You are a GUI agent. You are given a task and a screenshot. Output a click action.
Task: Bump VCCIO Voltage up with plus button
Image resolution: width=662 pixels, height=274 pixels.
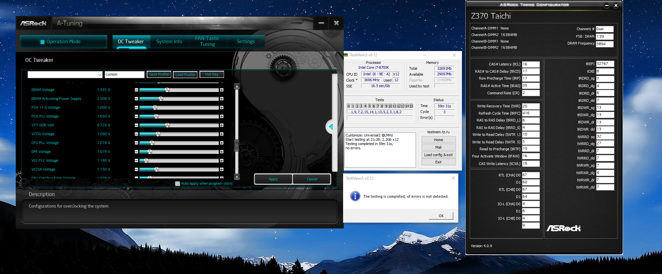[x=222, y=134]
